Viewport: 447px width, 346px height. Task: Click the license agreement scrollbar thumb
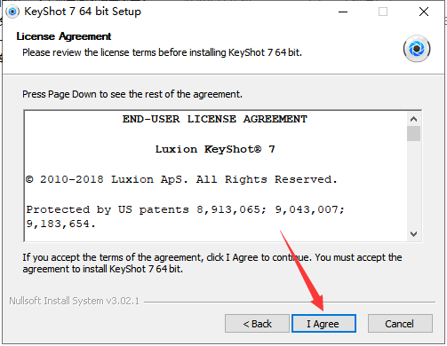(413, 134)
